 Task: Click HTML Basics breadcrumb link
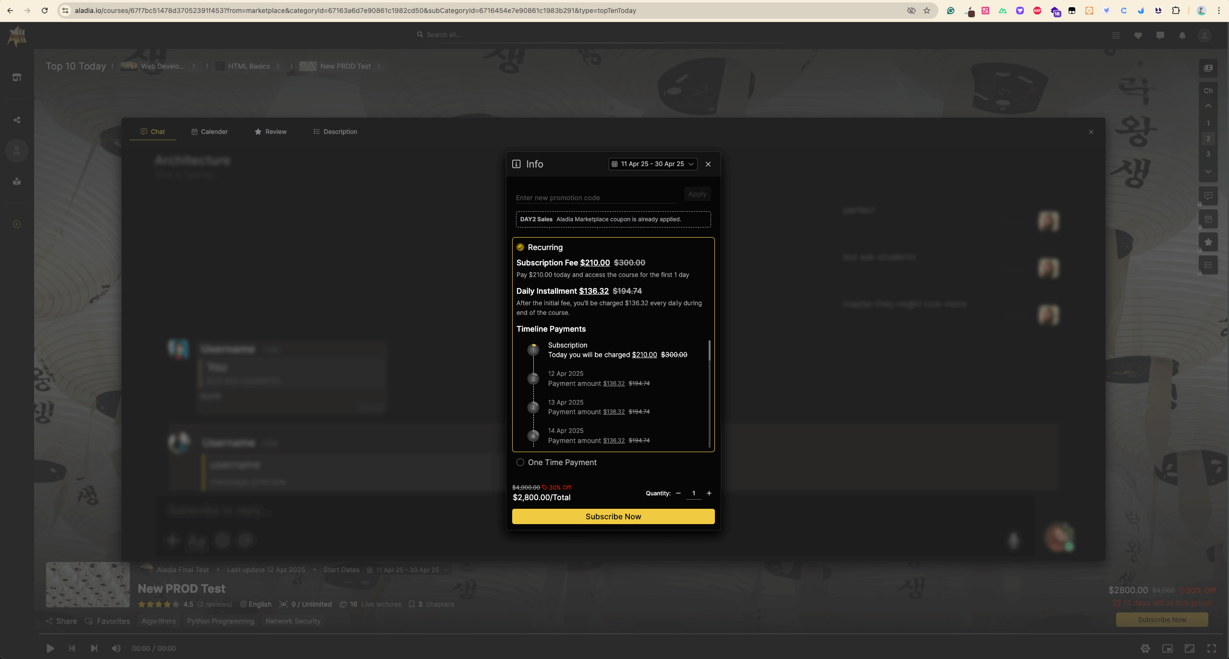[x=249, y=66]
